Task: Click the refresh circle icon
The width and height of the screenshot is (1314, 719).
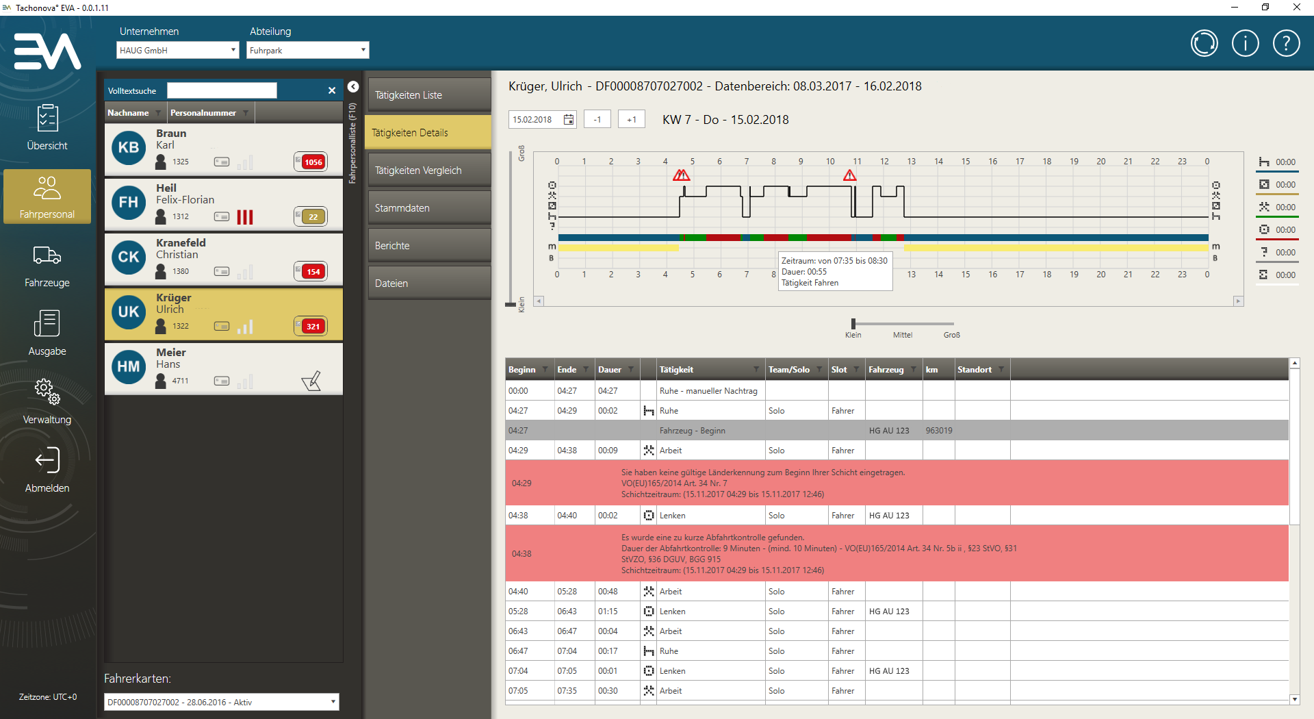Action: [x=1204, y=44]
